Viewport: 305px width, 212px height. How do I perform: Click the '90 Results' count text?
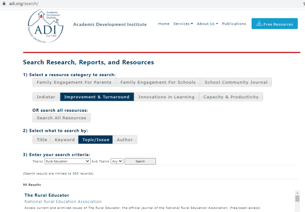click(32, 185)
